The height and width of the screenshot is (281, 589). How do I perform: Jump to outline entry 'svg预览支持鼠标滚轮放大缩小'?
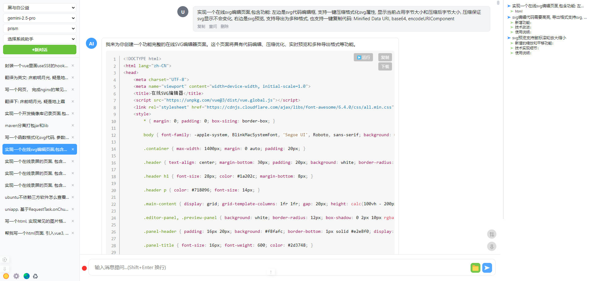point(539,38)
